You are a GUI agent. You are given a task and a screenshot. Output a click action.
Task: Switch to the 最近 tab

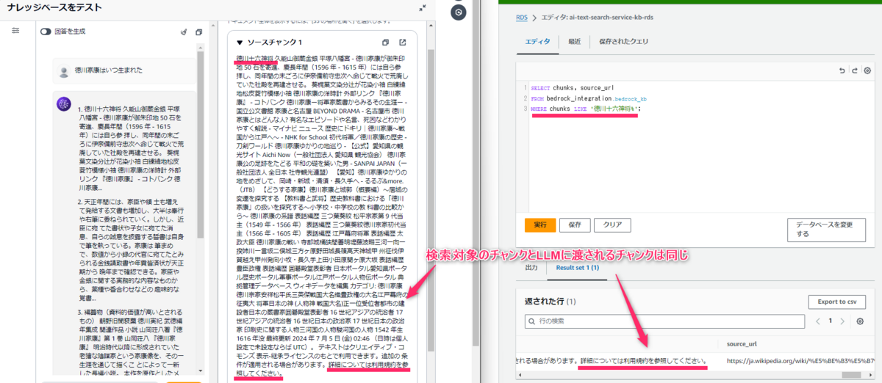pyautogui.click(x=575, y=41)
